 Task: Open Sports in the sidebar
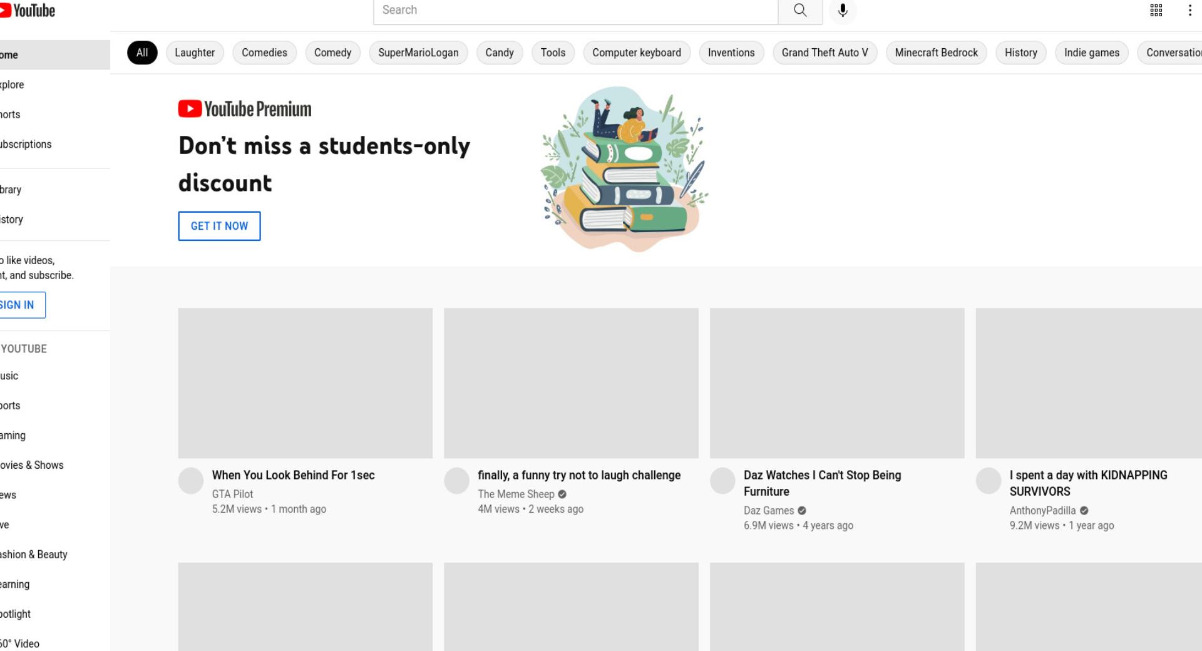pyautogui.click(x=55, y=406)
